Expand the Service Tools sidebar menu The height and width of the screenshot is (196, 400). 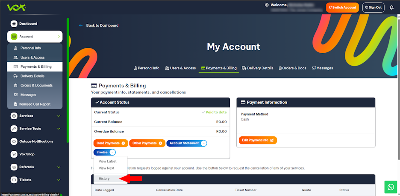(x=59, y=129)
